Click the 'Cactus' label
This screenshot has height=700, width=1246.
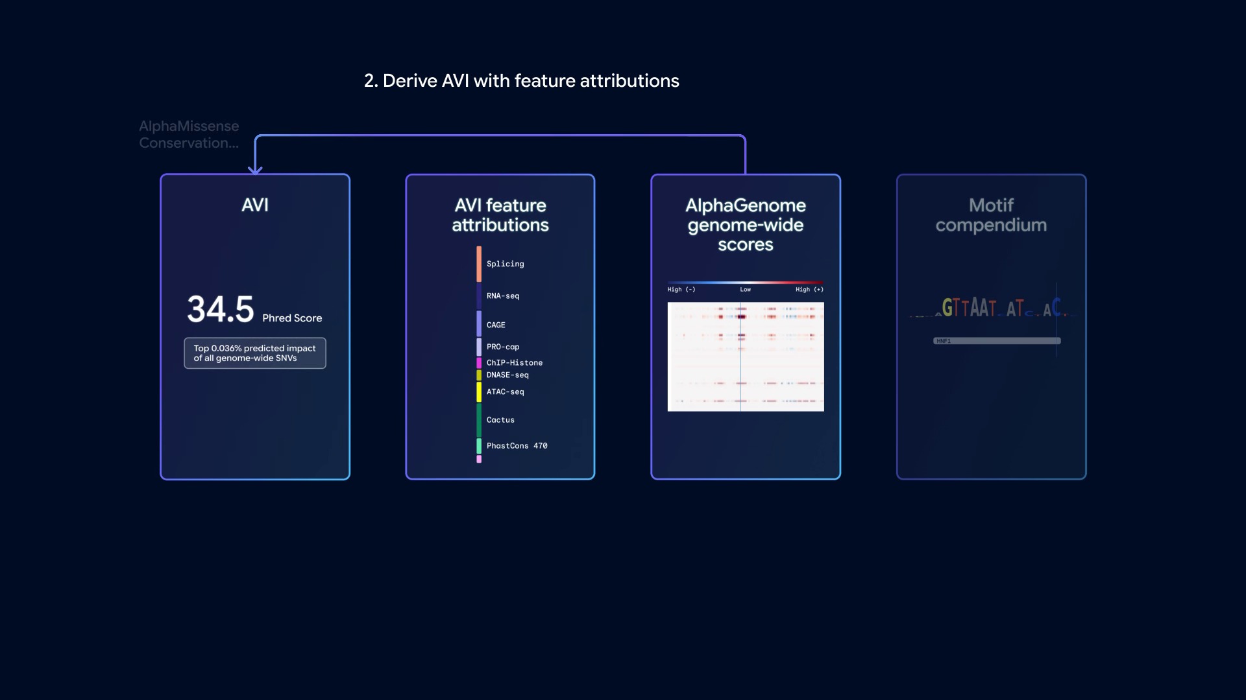[500, 420]
